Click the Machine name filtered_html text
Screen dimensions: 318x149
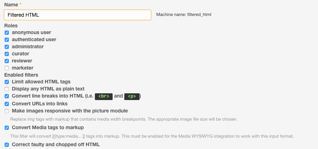click(x=184, y=15)
